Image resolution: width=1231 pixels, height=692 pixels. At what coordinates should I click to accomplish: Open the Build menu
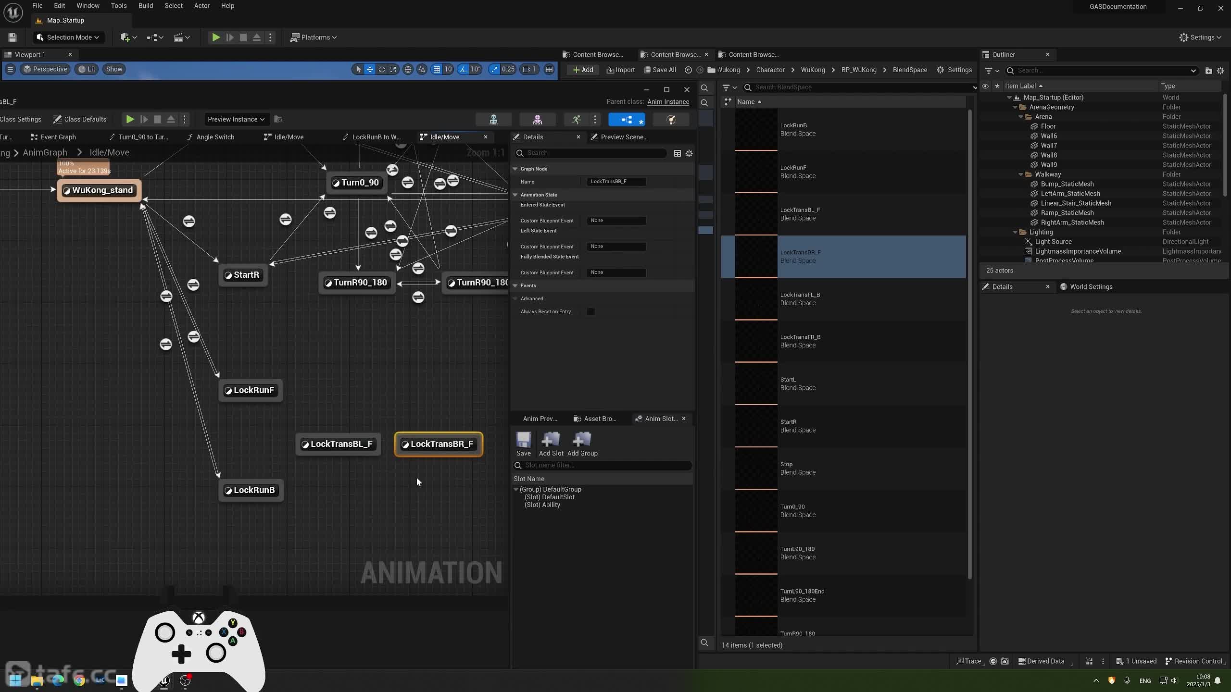pyautogui.click(x=145, y=6)
